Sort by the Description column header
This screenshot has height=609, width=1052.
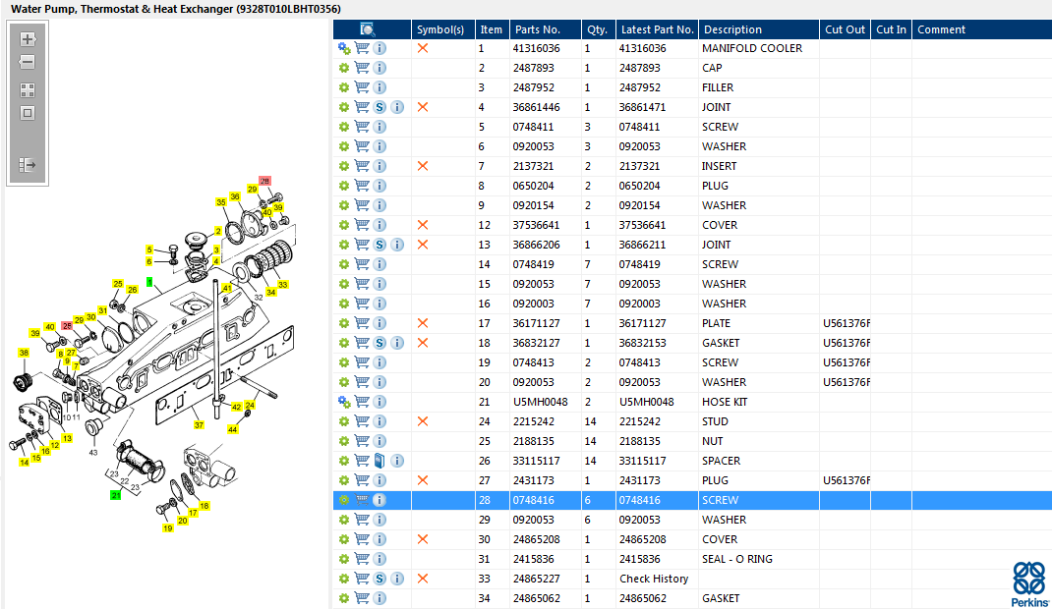click(759, 29)
